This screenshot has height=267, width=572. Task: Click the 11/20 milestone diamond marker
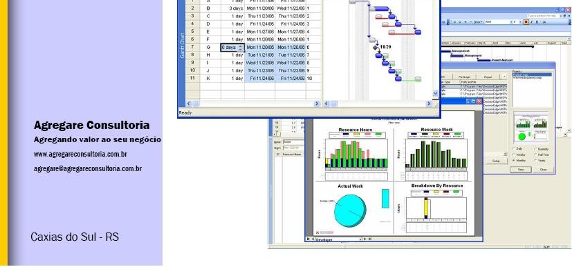coord(376,48)
